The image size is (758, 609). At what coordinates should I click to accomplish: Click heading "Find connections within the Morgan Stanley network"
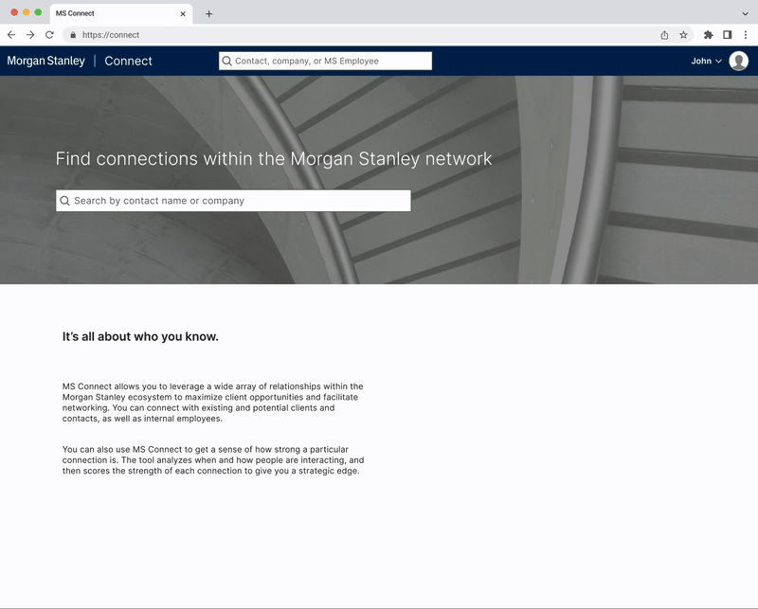pos(274,159)
